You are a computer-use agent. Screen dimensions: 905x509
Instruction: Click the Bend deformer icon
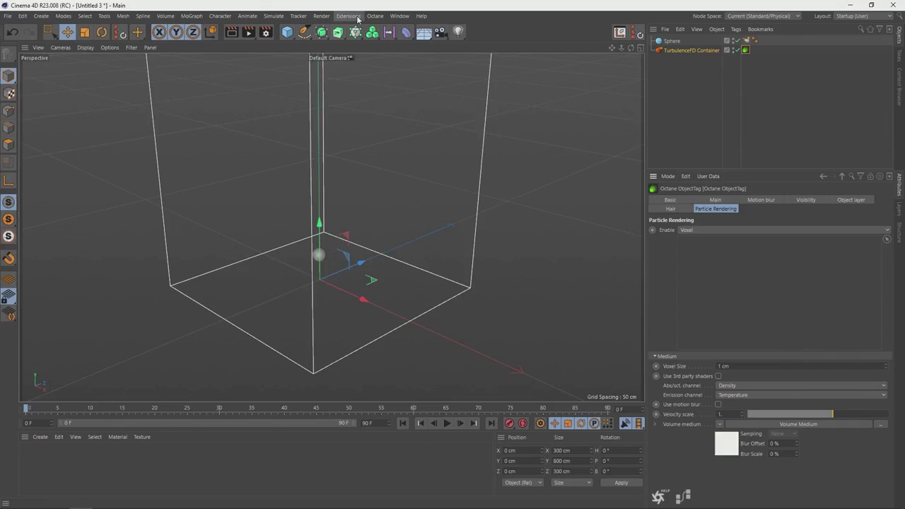[407, 32]
